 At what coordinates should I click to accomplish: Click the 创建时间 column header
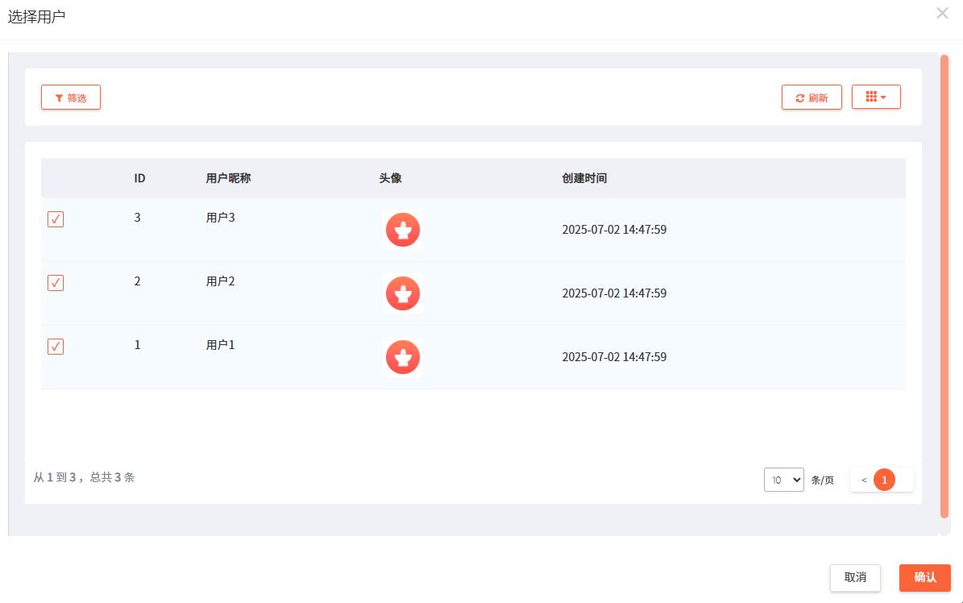coord(584,178)
